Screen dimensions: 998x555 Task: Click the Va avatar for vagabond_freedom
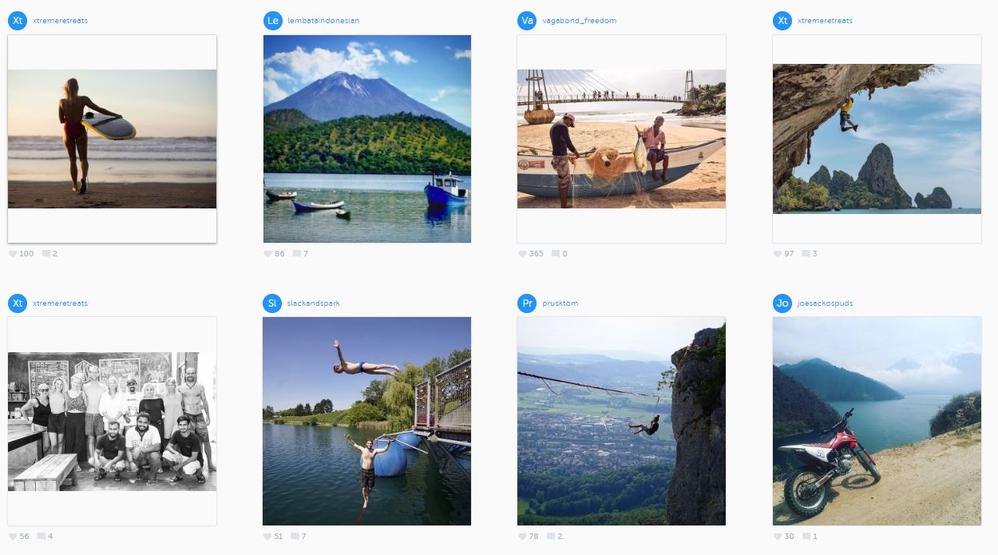pyautogui.click(x=526, y=21)
